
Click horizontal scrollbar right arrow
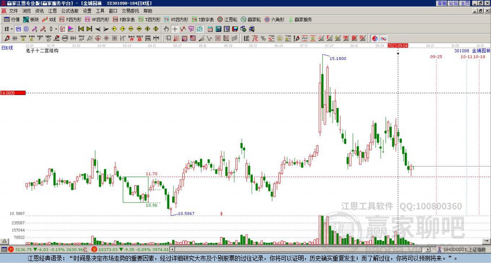(428, 250)
